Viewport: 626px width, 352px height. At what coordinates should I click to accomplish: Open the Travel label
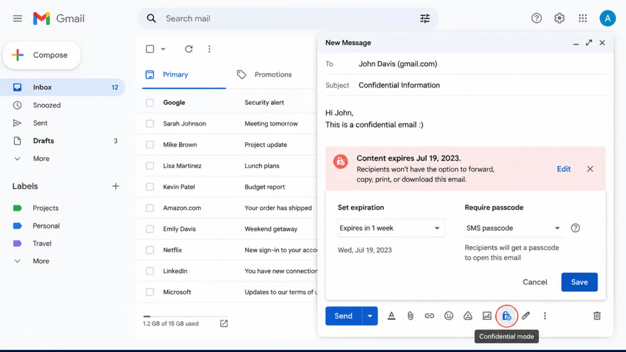coord(42,243)
